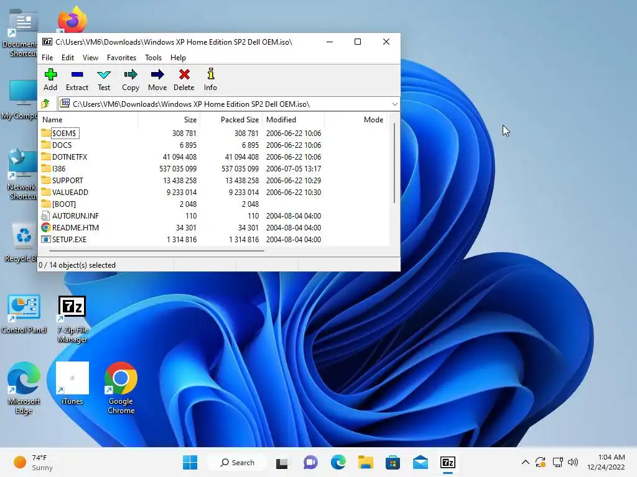637x477 pixels.
Task: Open the Help menu
Action: [178, 58]
